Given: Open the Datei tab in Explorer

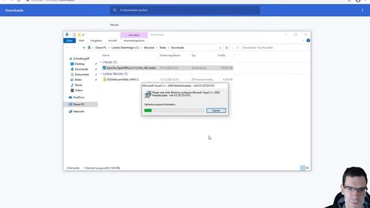Looking at the screenshot, I should click(x=69, y=40).
